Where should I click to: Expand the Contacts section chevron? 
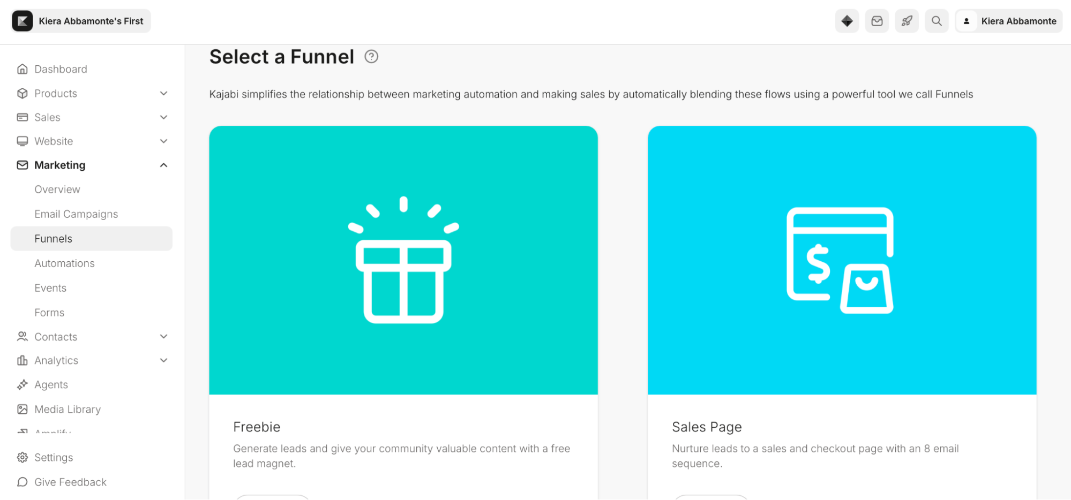click(164, 337)
